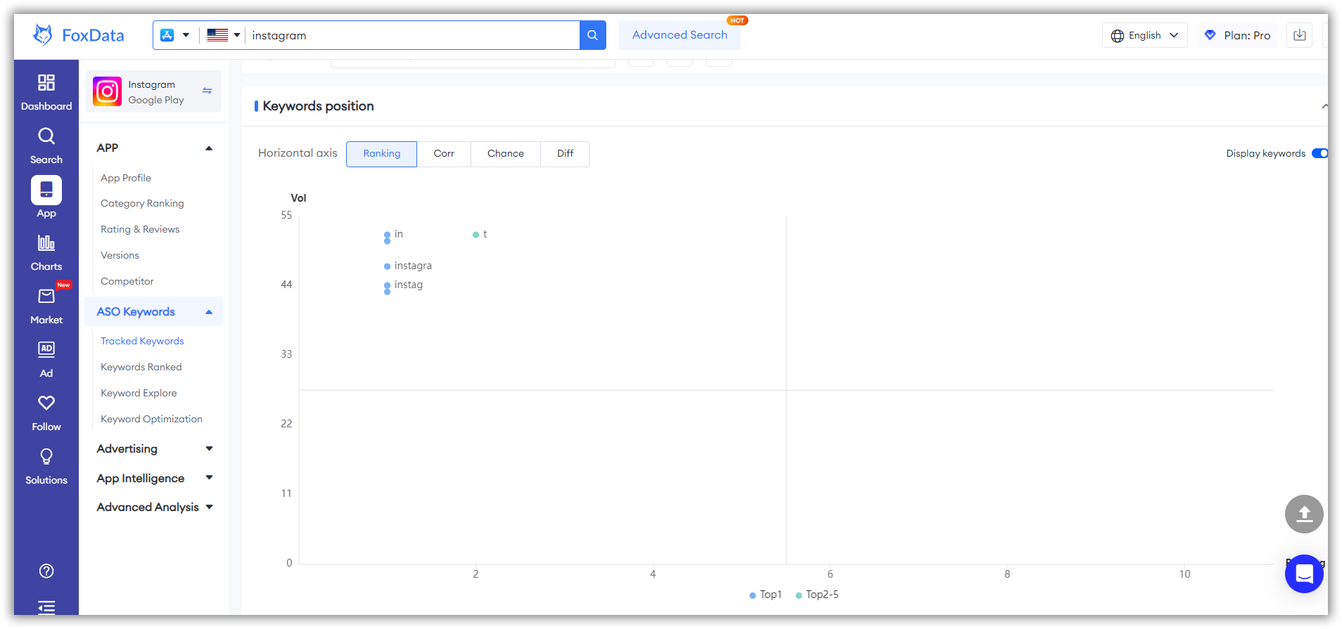Click the Instagram app icon
The width and height of the screenshot is (1342, 629).
107,91
